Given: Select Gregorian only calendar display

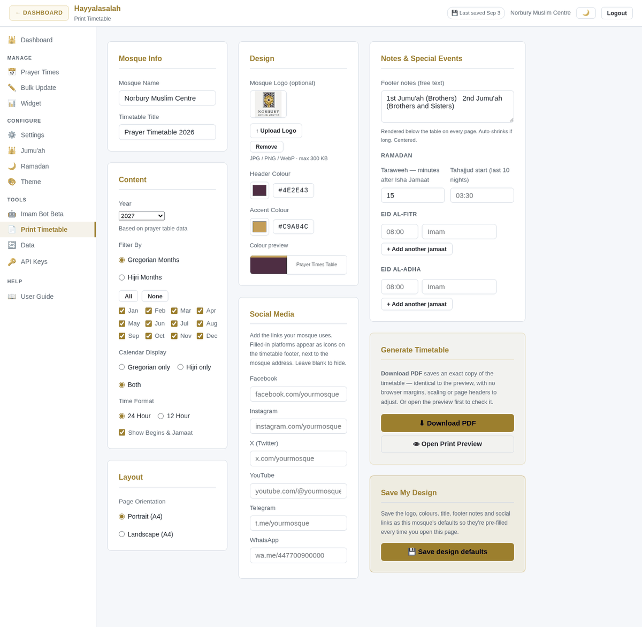Looking at the screenshot, I should [x=121, y=367].
